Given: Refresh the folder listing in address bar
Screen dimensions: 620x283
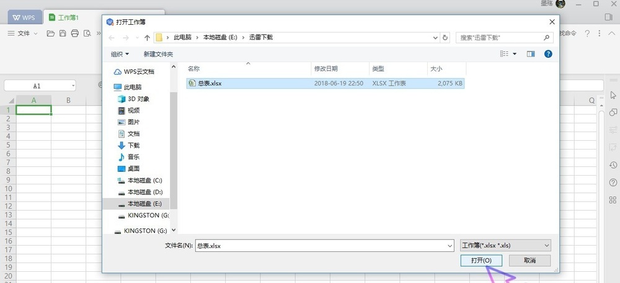Looking at the screenshot, I should point(445,38).
